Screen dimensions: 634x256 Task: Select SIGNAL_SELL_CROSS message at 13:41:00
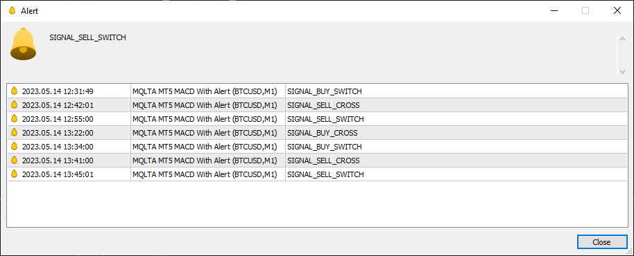pyautogui.click(x=323, y=161)
